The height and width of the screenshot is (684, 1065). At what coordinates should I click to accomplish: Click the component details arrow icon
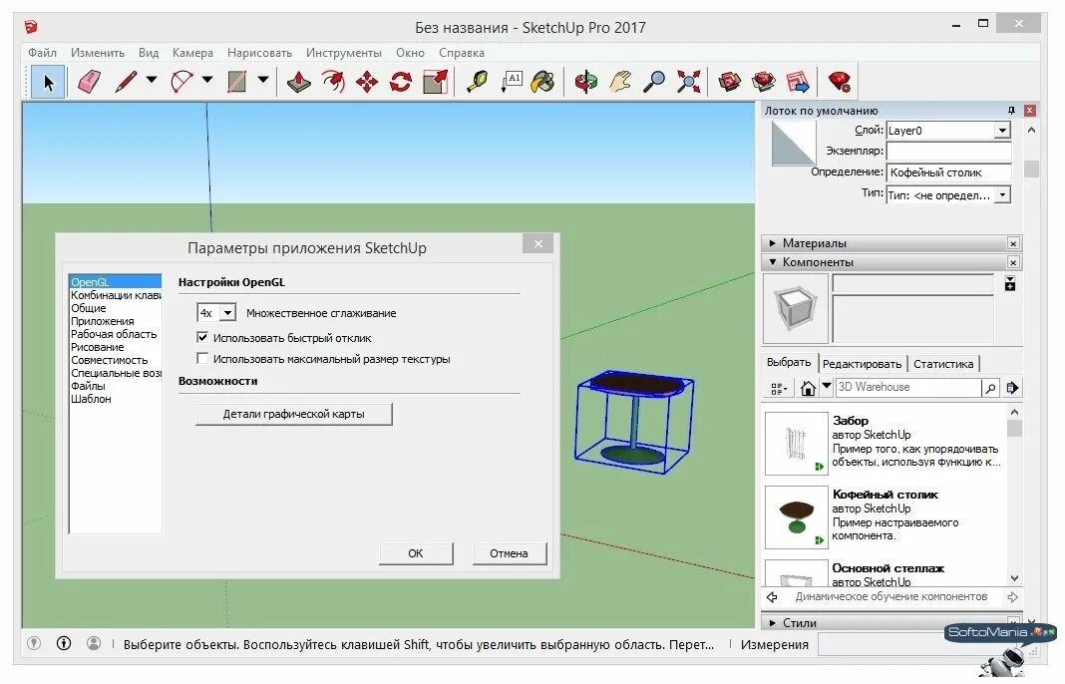coord(1012,388)
